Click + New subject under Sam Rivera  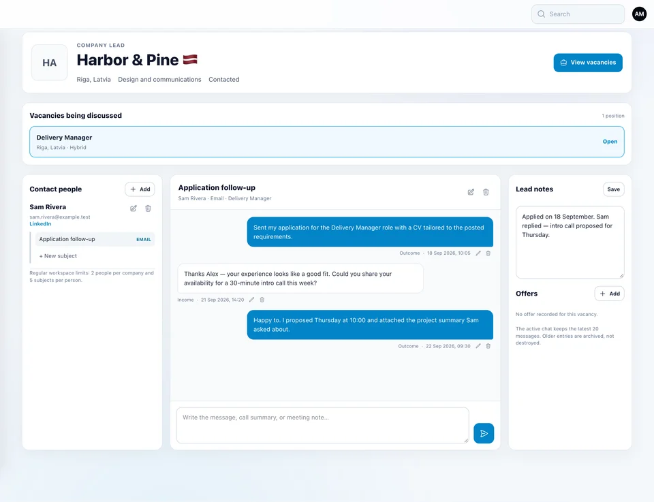pyautogui.click(x=58, y=256)
